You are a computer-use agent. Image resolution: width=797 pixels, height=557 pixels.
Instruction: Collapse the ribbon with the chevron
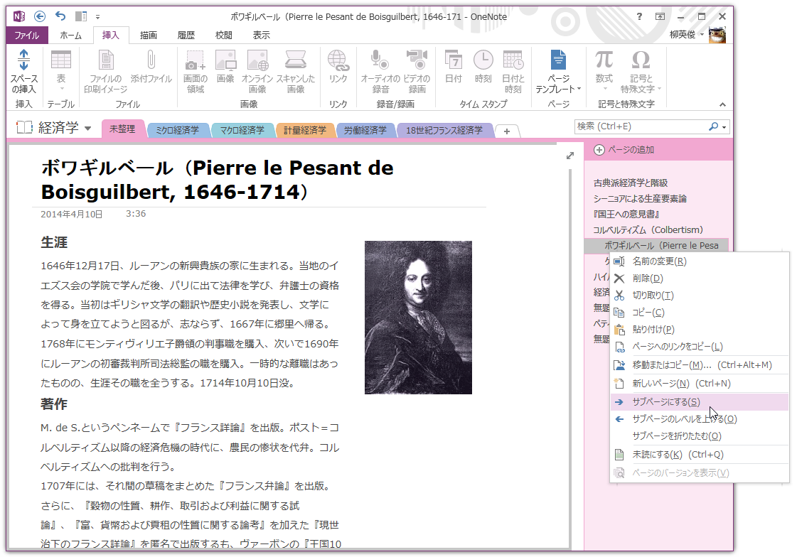[x=722, y=105]
